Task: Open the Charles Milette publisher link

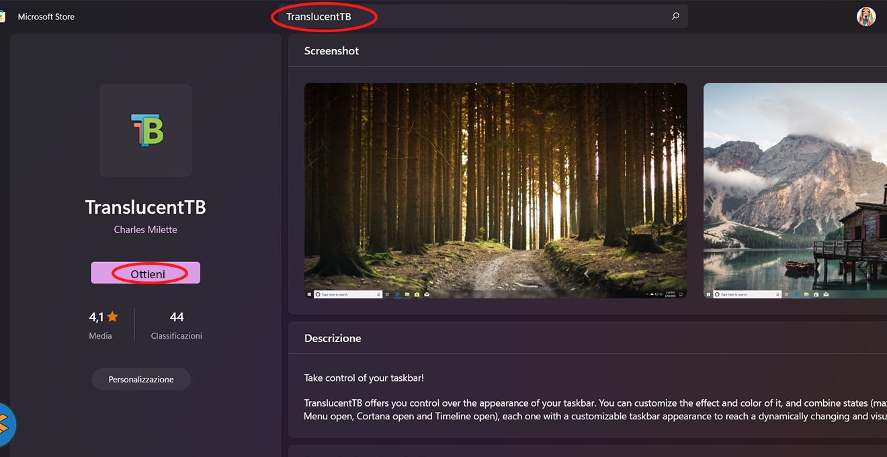Action: (146, 230)
